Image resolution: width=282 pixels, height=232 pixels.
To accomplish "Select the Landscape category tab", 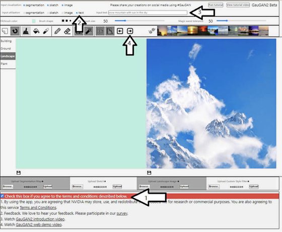I will coord(8,56).
